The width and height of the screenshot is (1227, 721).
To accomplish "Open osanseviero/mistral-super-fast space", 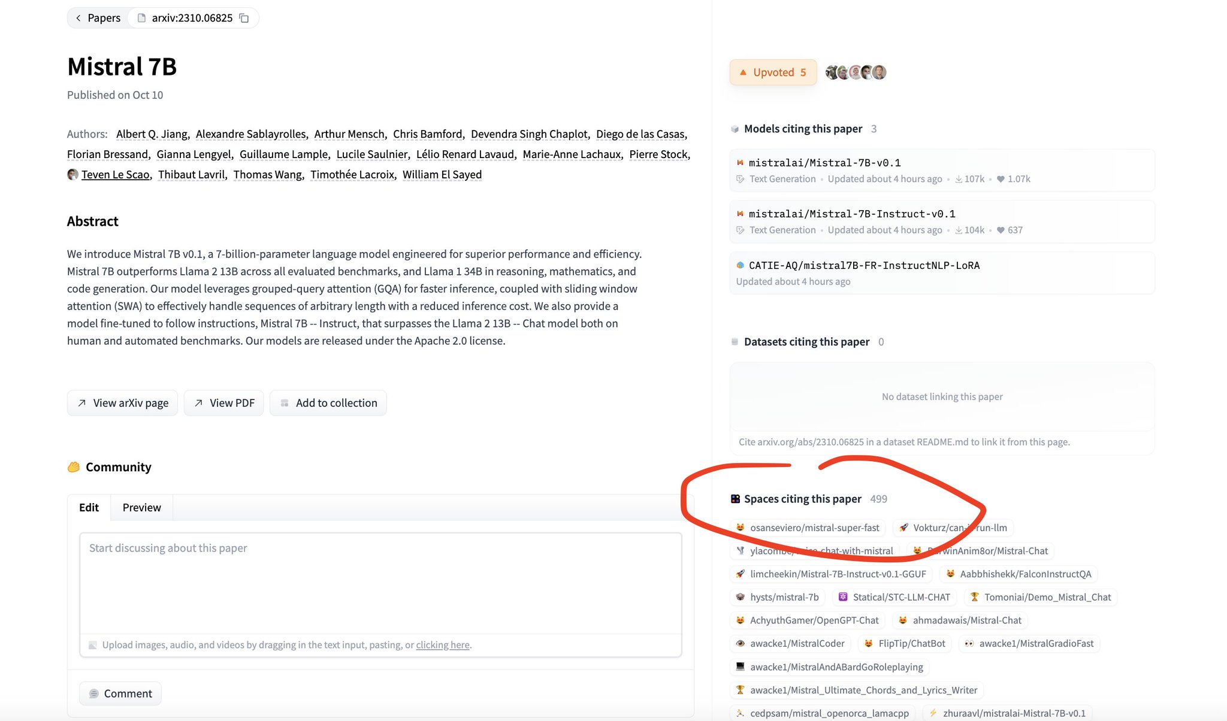I will point(808,528).
